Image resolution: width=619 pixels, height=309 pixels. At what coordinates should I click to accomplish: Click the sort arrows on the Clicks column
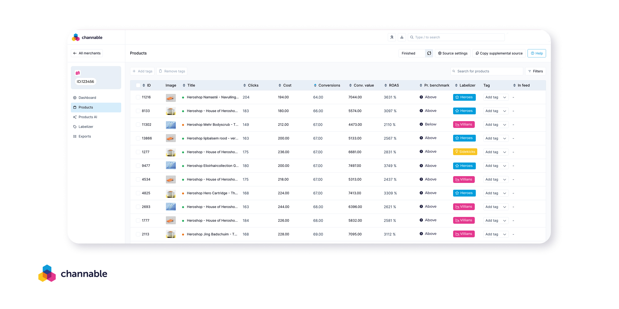[245, 85]
